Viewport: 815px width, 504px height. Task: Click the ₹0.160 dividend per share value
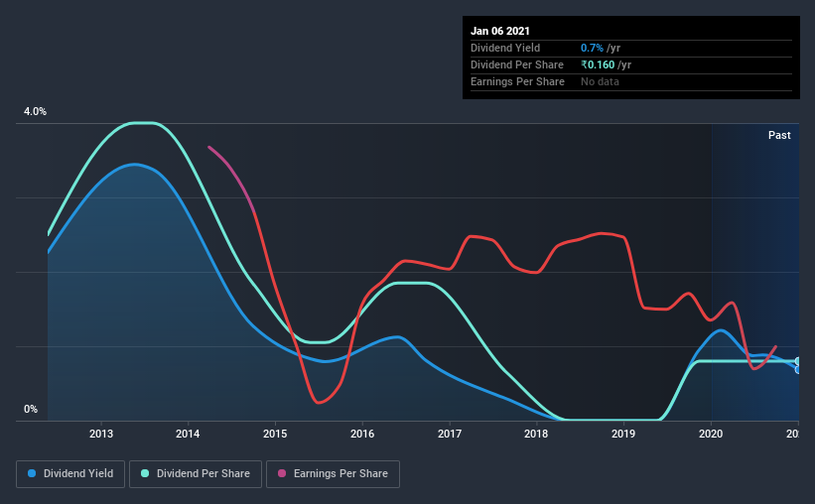598,64
